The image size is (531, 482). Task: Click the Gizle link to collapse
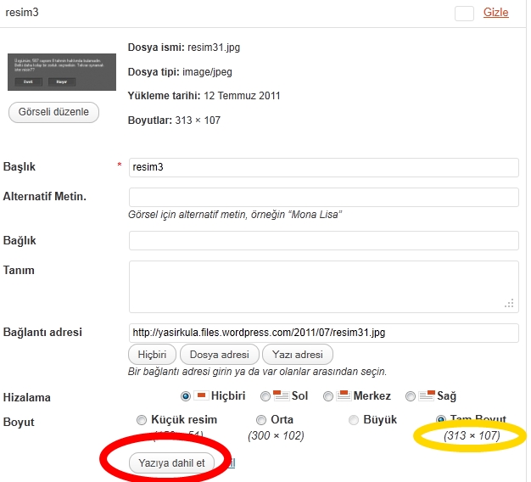pyautogui.click(x=495, y=12)
